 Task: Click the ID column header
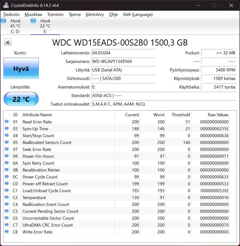(15, 115)
